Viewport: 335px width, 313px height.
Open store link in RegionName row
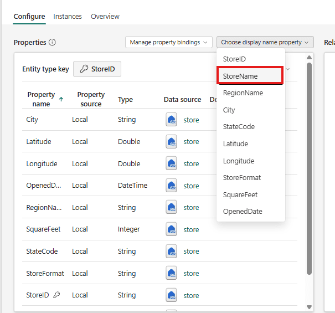coord(191,207)
